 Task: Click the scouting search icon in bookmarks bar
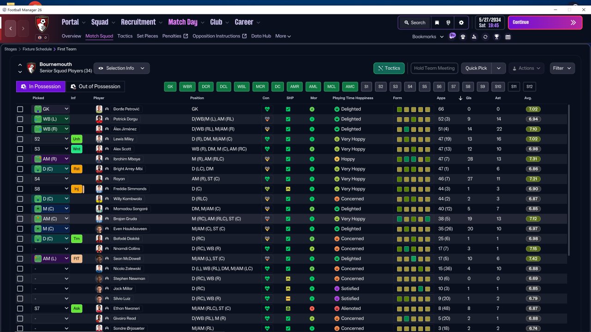tap(474, 37)
